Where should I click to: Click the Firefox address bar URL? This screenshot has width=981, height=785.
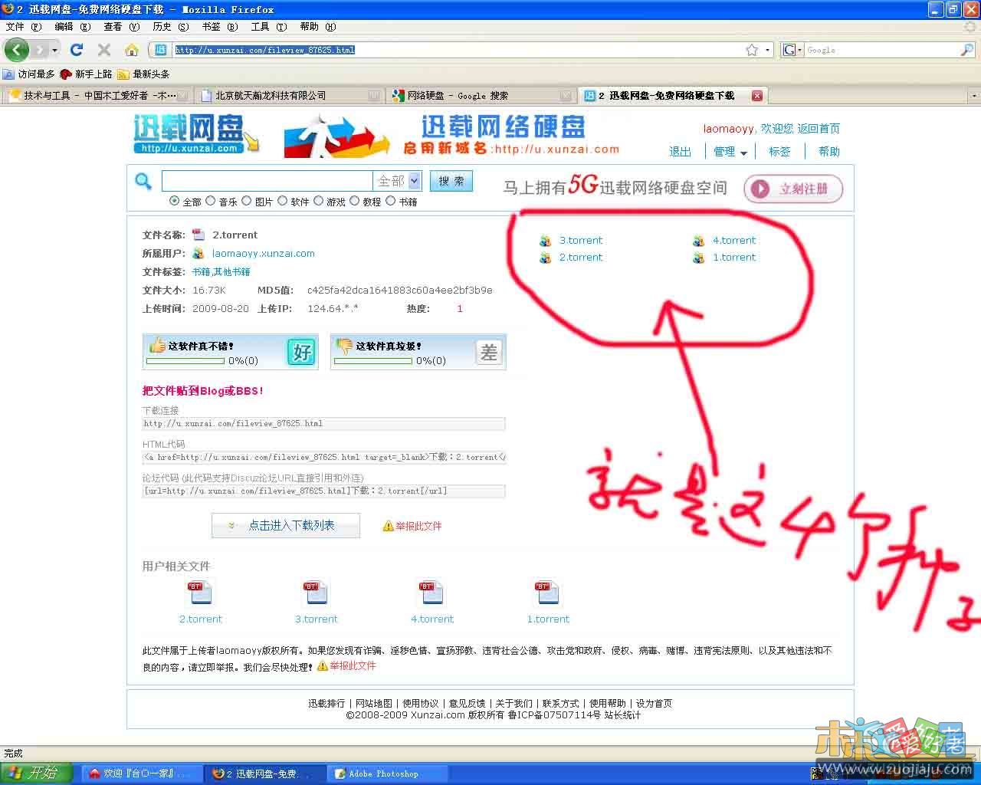pos(265,50)
